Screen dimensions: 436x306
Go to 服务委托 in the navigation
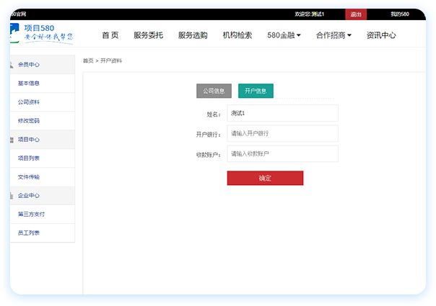148,35
